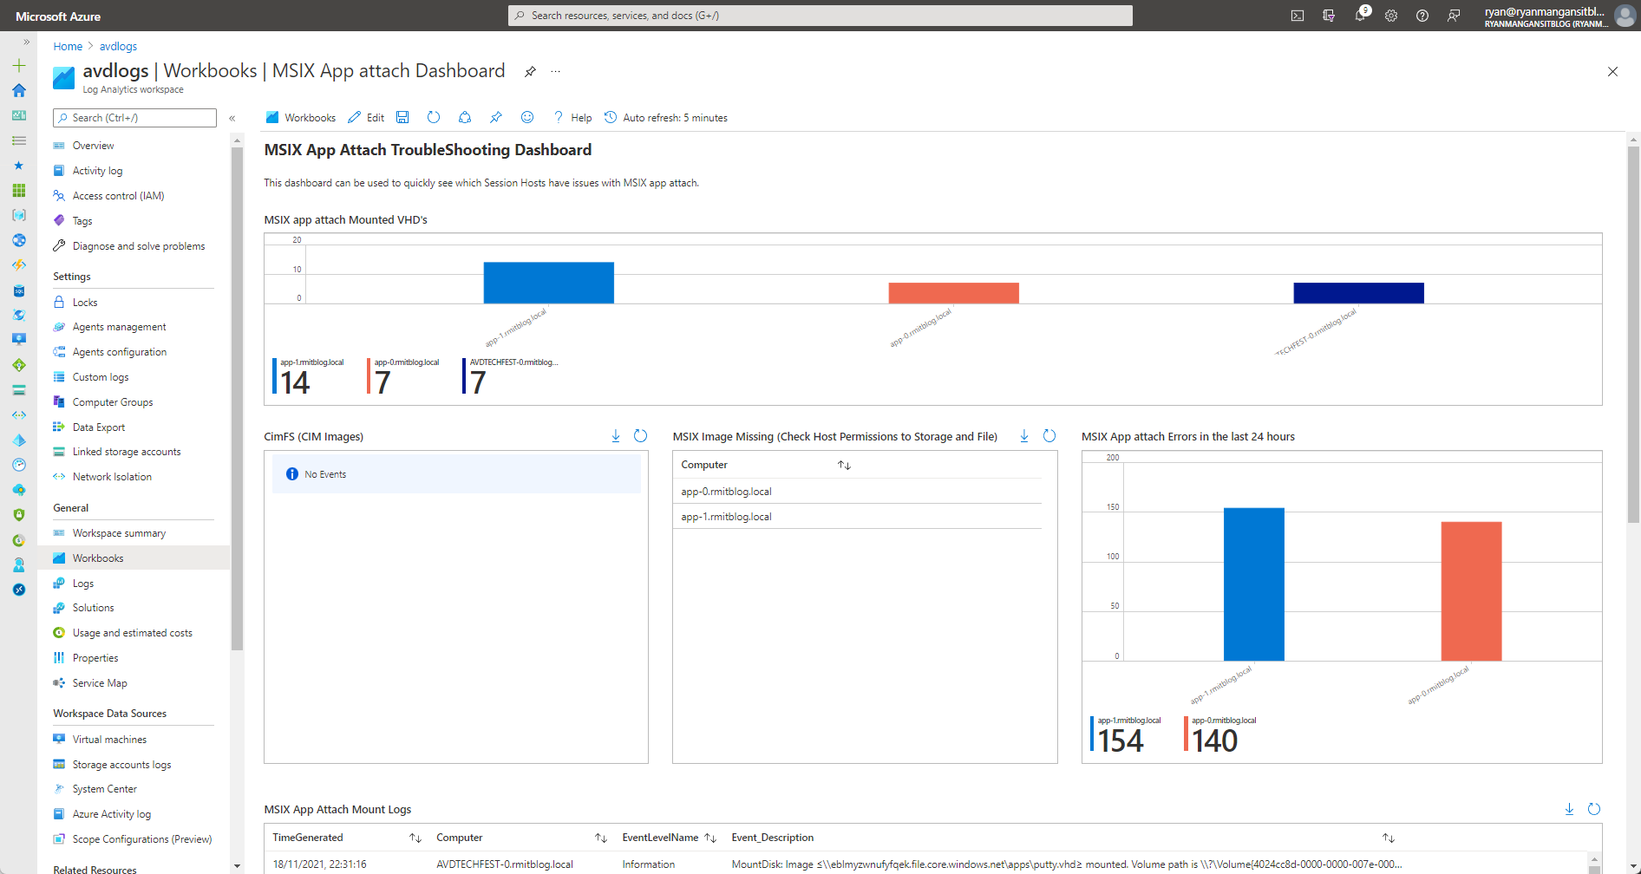Pin the workbook blade to dashboard
Image resolution: width=1641 pixels, height=874 pixels.
click(530, 72)
